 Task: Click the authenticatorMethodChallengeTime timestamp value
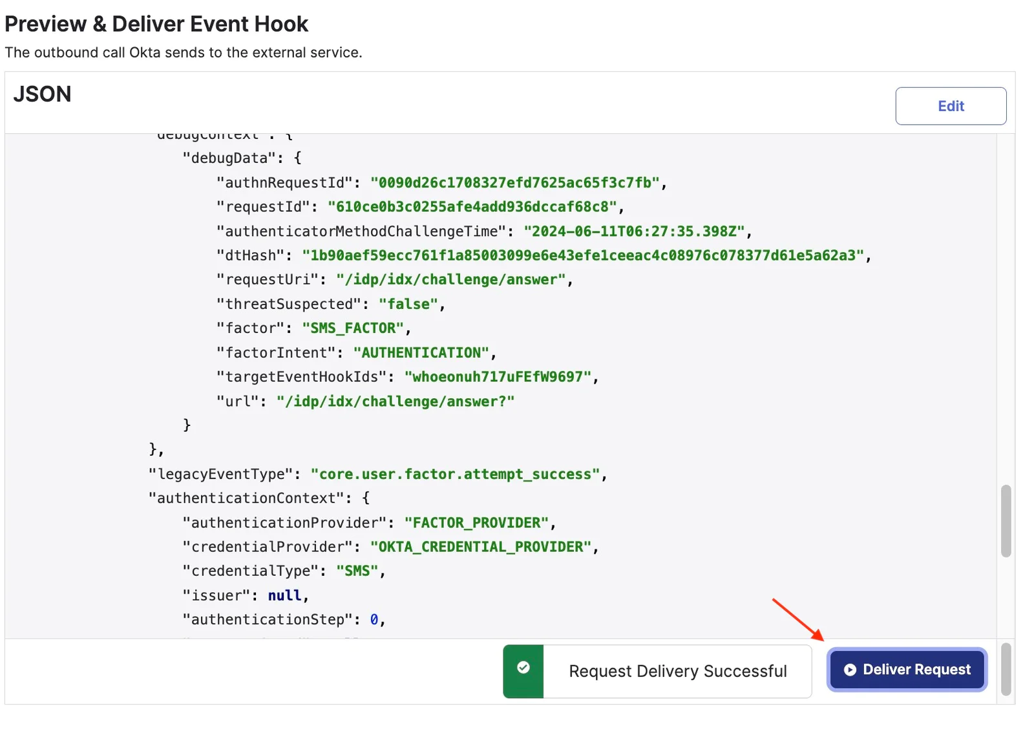click(x=633, y=231)
